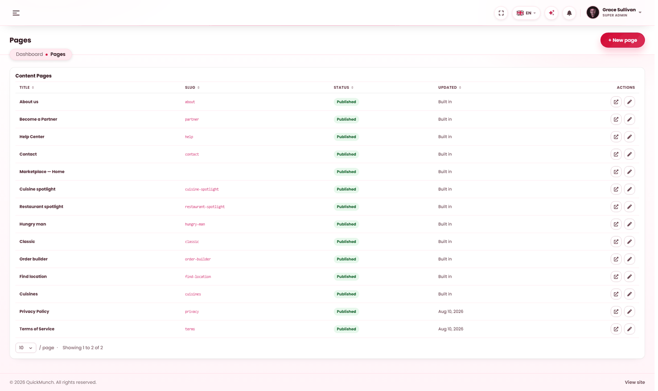Click the Built in value for Classic
Viewport: 658px width, 391px height.
click(x=445, y=242)
